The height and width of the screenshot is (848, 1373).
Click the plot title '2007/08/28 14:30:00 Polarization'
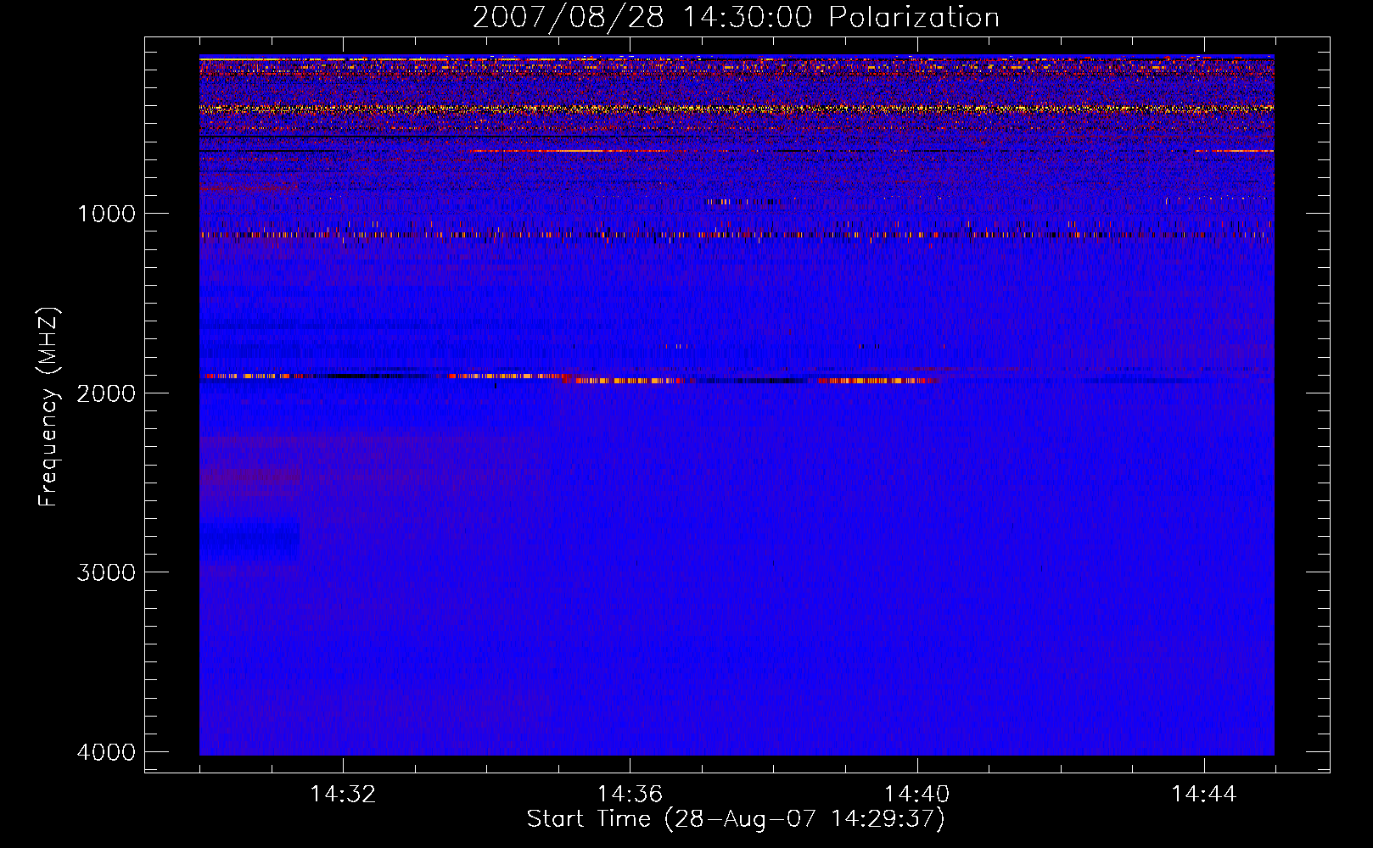point(736,18)
